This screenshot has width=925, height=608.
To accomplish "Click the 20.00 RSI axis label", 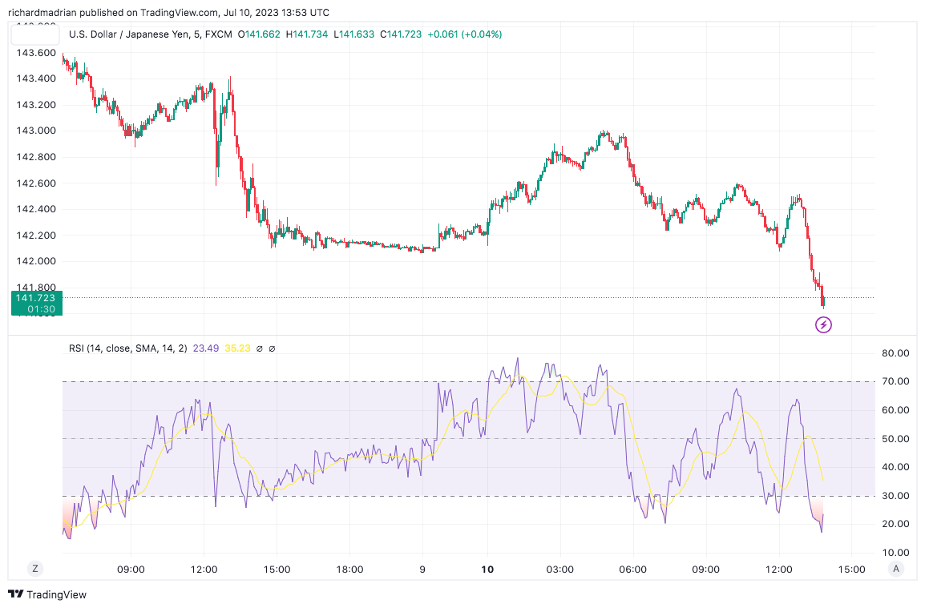I will (x=895, y=524).
